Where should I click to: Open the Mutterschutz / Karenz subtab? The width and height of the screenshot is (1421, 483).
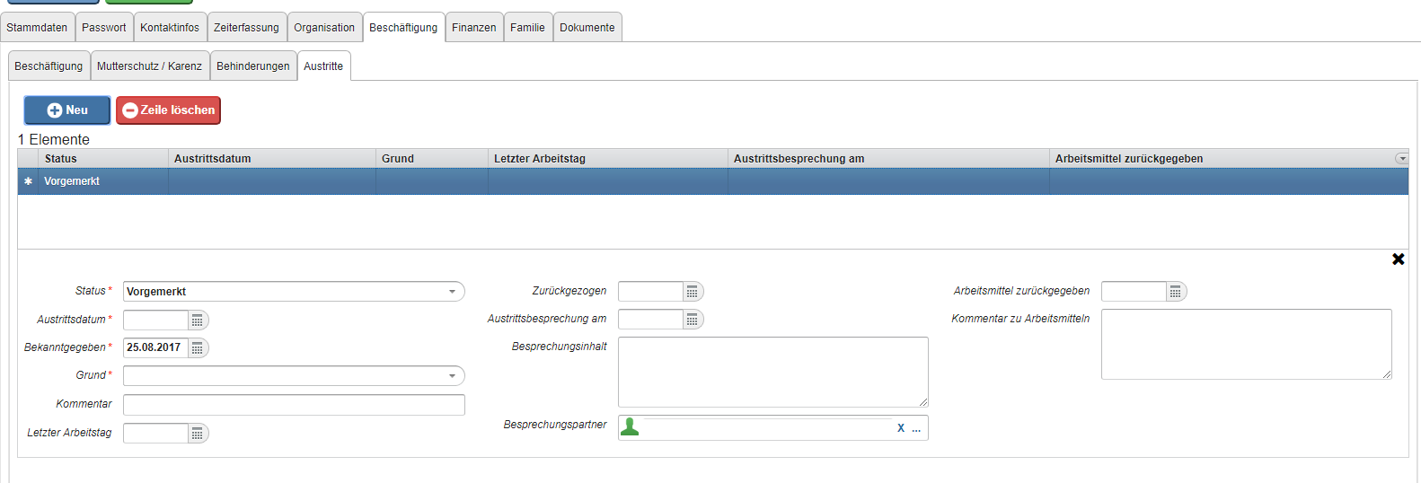[x=149, y=66]
